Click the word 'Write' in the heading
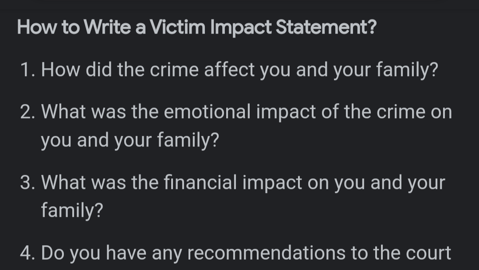Screen dimensions: 479x270 tap(107, 27)
